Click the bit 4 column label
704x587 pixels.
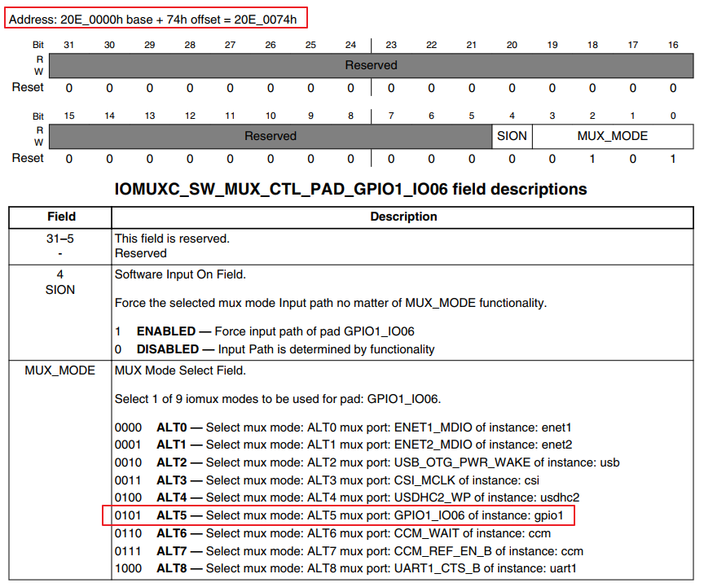click(512, 116)
